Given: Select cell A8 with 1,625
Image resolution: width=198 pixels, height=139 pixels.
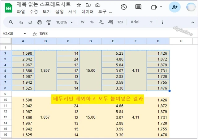Looking at the screenshot, I should 23,88.
